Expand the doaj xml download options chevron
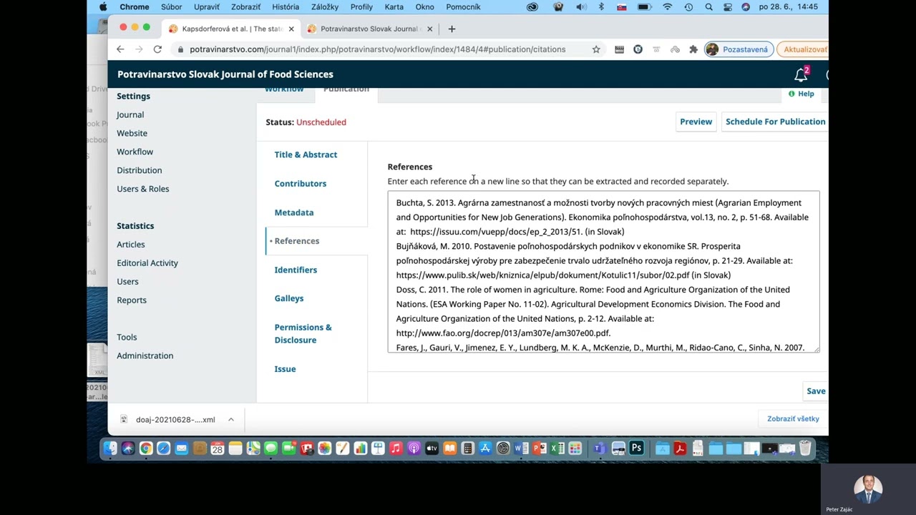 tap(231, 419)
